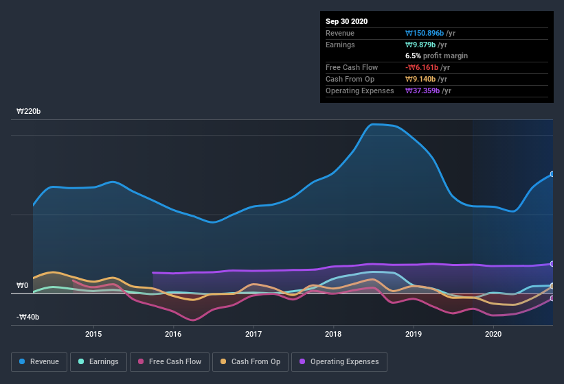The height and width of the screenshot is (384, 564).
Task: Select the -₩6.161b free cash flow value
Action: pos(421,67)
